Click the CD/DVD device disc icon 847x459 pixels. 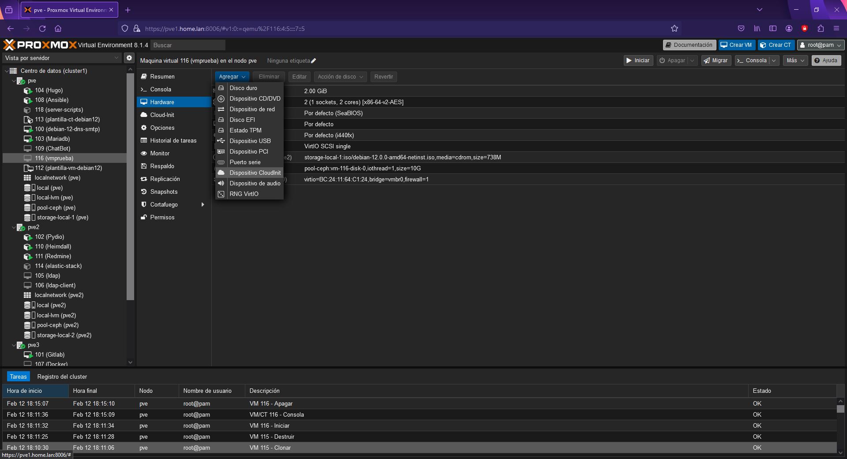pyautogui.click(x=221, y=98)
